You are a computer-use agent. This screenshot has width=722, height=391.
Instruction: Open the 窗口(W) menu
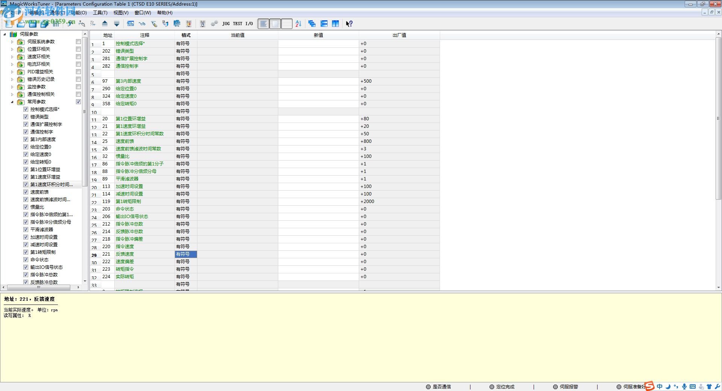[x=143, y=13]
